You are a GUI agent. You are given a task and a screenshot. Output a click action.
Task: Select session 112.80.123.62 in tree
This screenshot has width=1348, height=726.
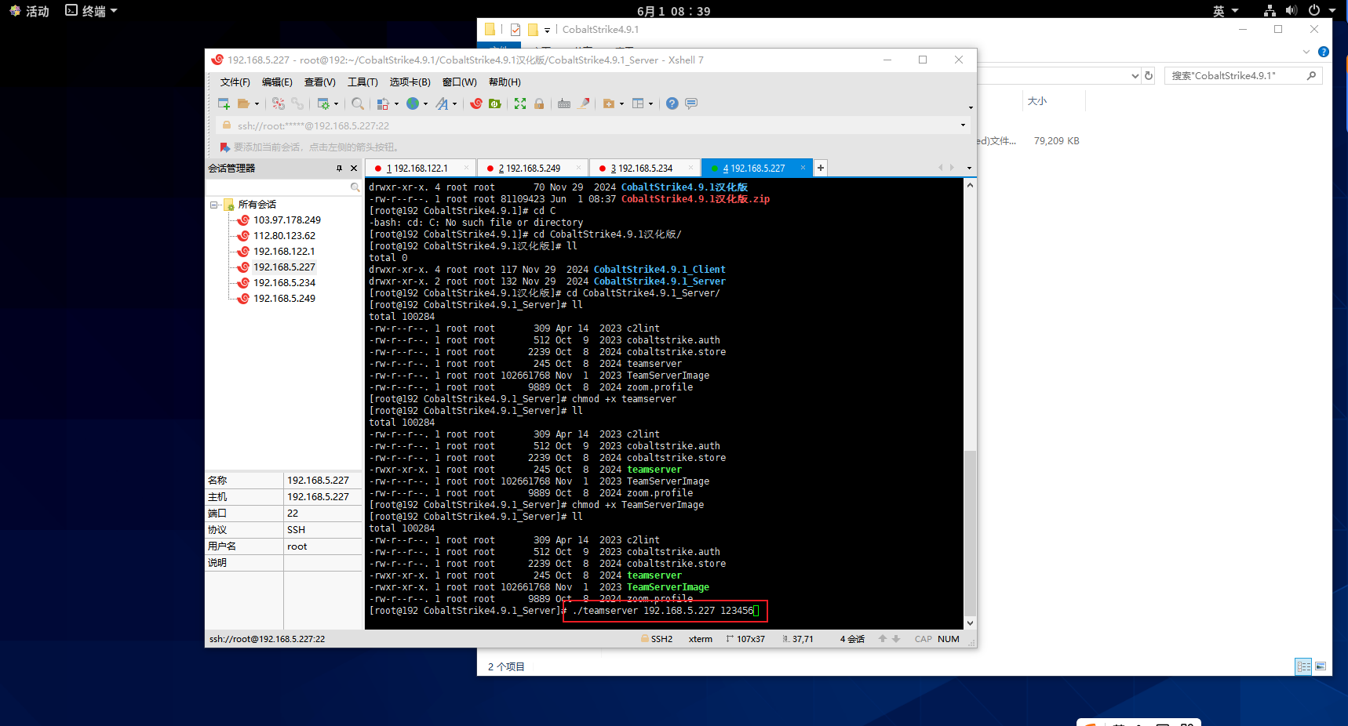click(284, 236)
